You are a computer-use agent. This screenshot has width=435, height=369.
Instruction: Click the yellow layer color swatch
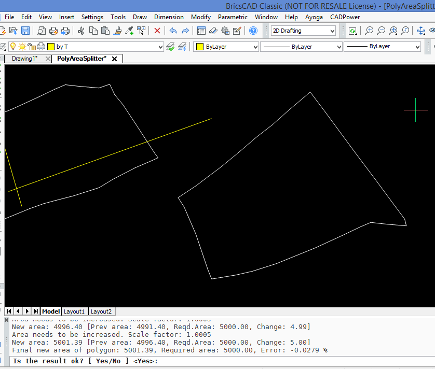50,47
